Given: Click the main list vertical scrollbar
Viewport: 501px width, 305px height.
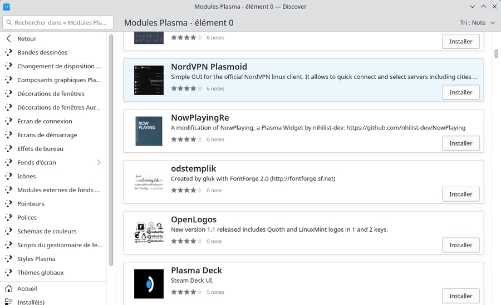Looking at the screenshot, I should click(x=496, y=54).
